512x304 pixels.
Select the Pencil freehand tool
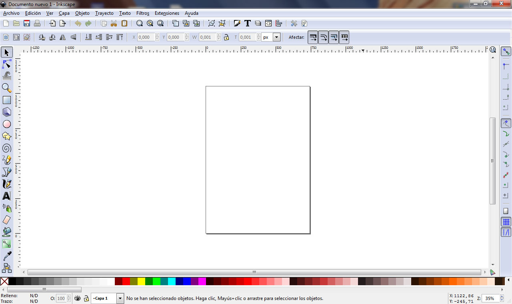[x=7, y=160]
